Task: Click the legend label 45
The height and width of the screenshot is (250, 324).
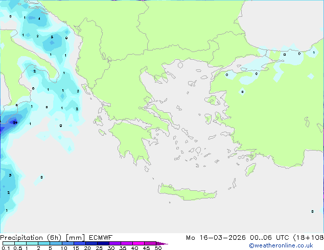Action: pyautogui.click(x=146, y=248)
